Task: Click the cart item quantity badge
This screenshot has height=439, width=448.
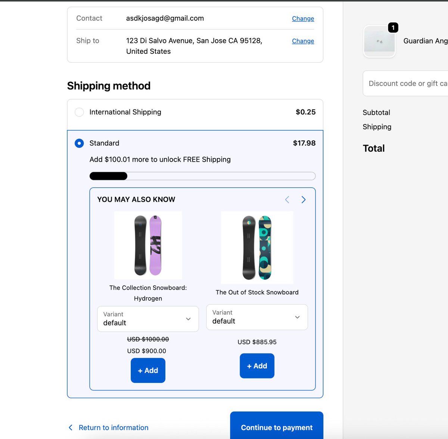Action: click(393, 28)
